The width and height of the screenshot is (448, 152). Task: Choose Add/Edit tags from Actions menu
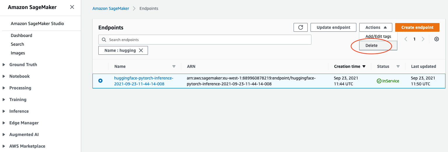coord(378,36)
